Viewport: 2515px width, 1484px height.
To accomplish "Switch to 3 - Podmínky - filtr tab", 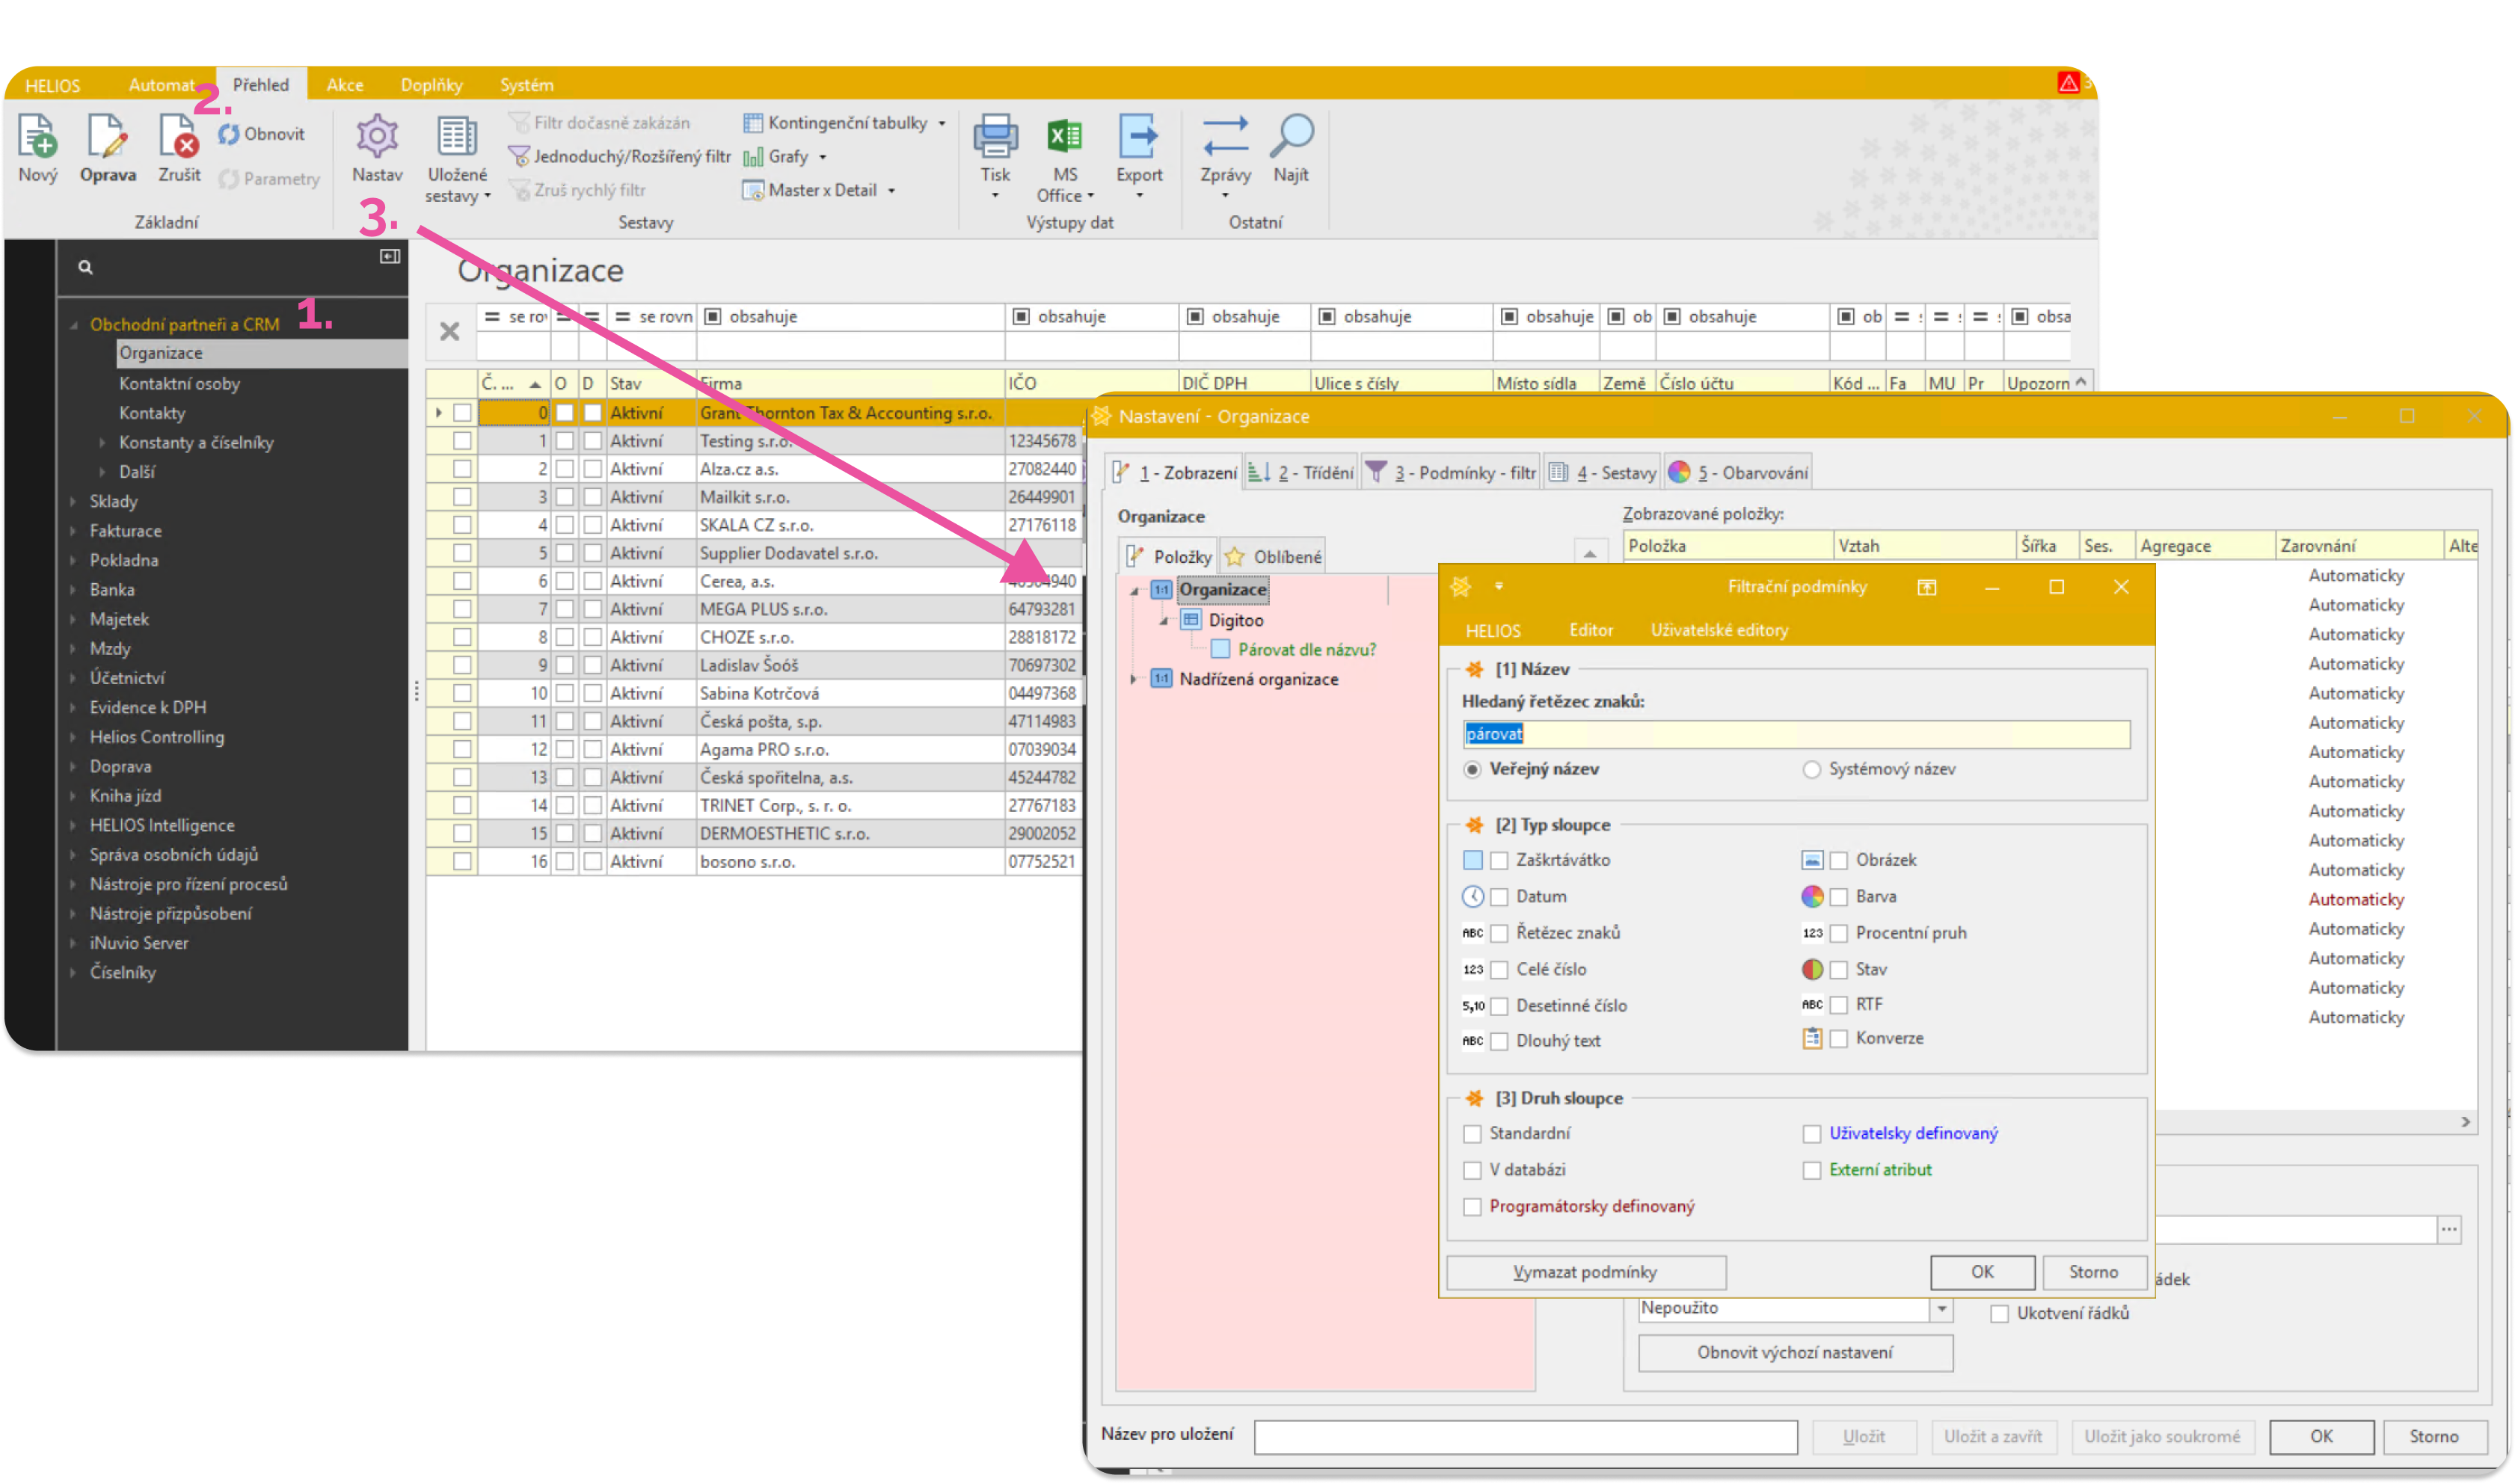I will (1451, 472).
